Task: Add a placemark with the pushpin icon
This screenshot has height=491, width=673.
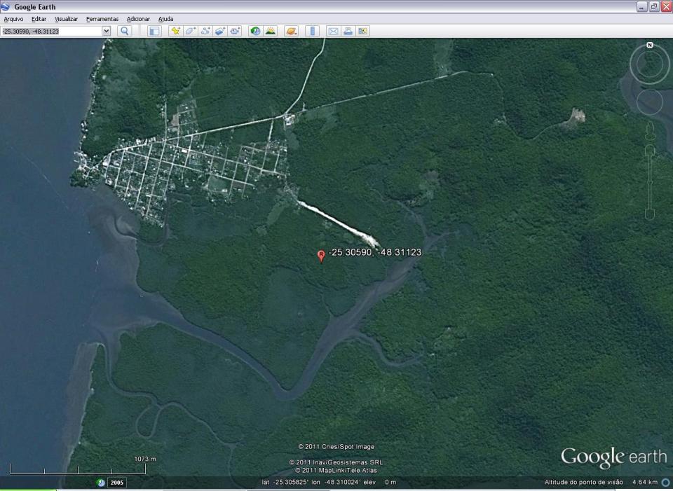Action: [x=175, y=31]
